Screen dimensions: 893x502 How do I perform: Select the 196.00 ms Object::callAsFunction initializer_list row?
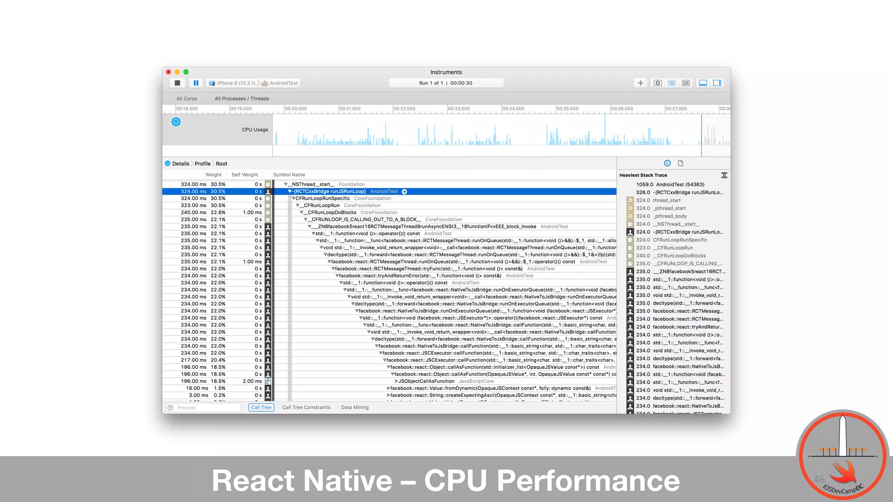(x=389, y=367)
